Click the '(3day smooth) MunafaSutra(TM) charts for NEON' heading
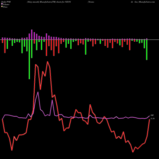The height and width of the screenshot is (159, 159). [49, 2]
